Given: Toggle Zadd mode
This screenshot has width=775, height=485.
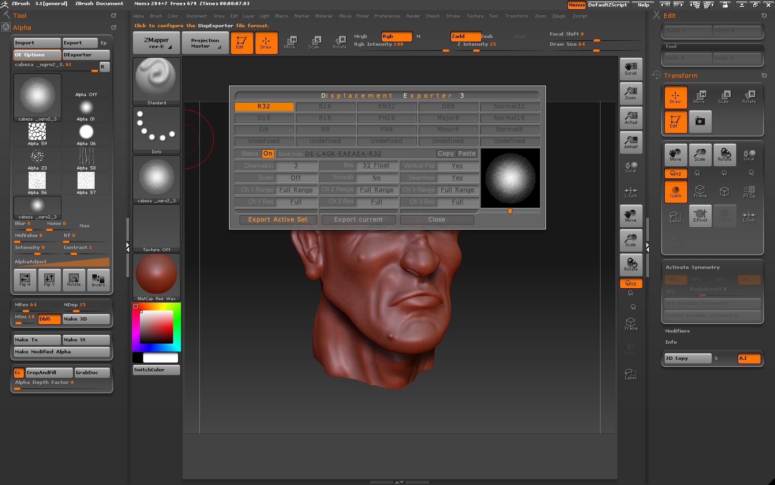Looking at the screenshot, I should [x=465, y=36].
